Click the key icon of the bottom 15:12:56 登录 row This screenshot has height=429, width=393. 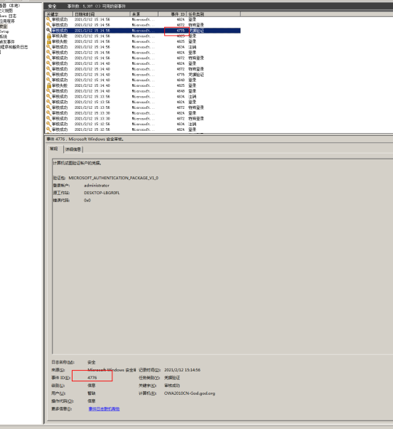[48, 129]
